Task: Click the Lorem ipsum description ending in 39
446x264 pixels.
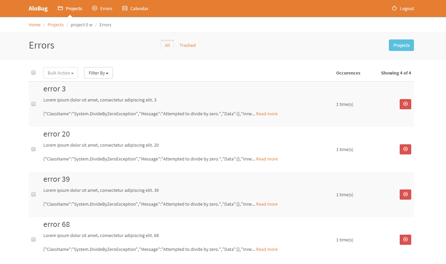Action: (x=101, y=190)
